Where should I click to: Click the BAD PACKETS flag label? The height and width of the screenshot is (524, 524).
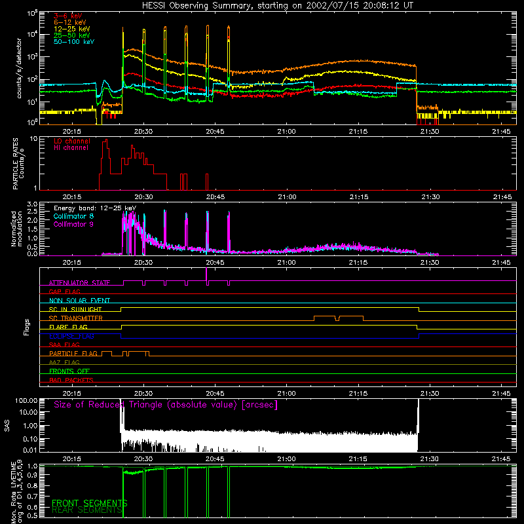tap(71, 380)
